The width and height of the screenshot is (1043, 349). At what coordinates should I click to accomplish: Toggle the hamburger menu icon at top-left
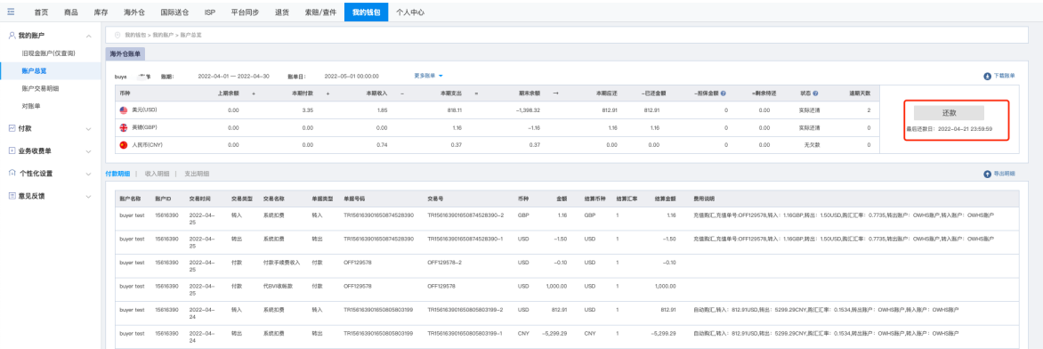tap(11, 12)
